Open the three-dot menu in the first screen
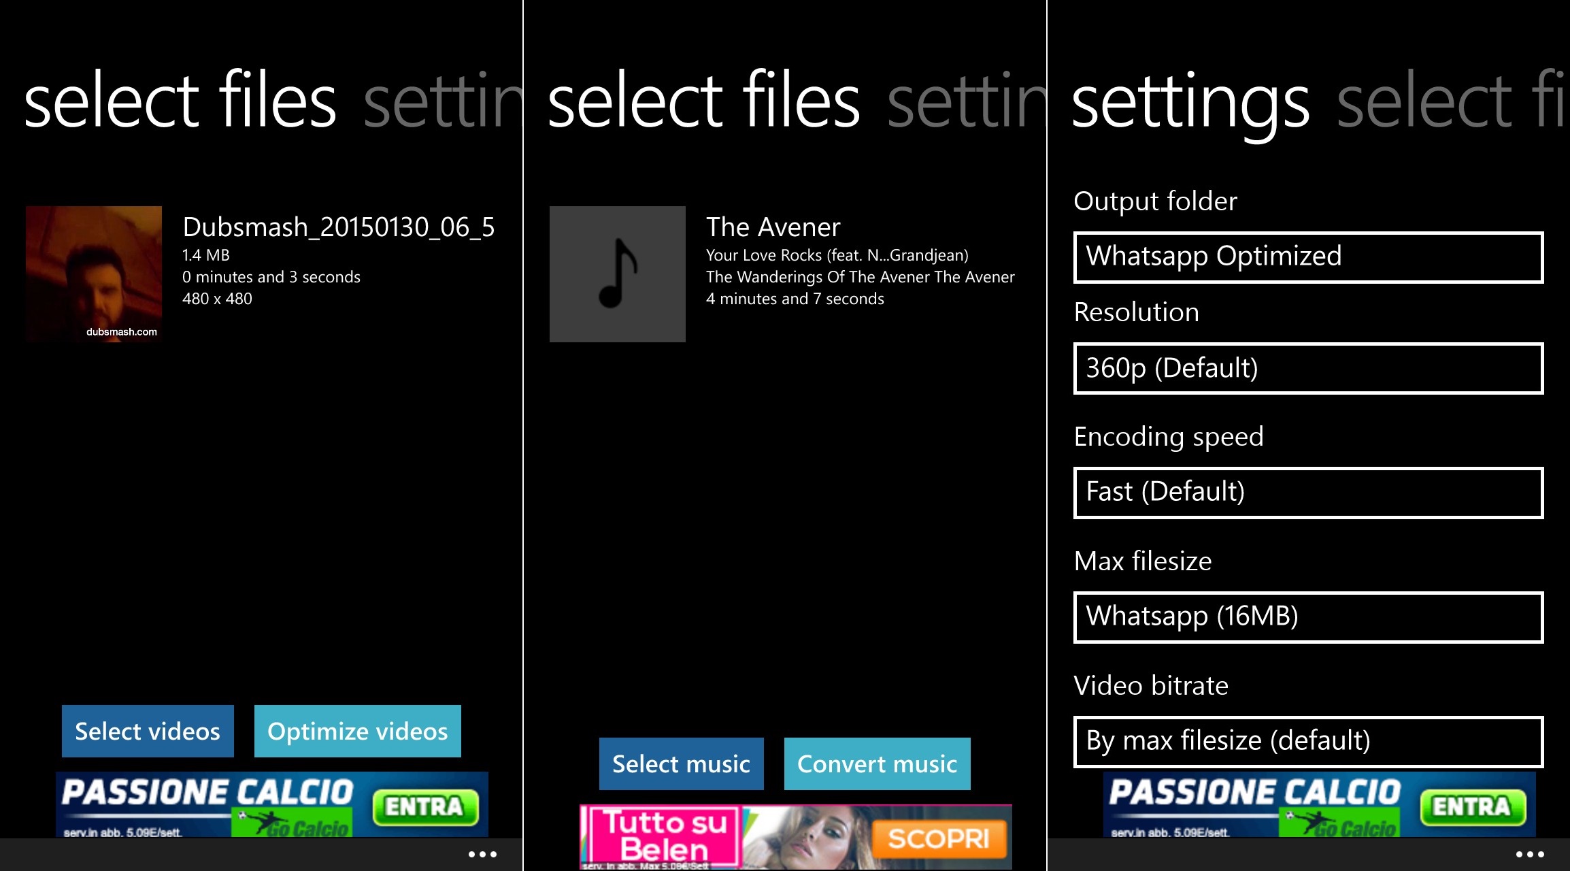The width and height of the screenshot is (1570, 871). click(482, 854)
